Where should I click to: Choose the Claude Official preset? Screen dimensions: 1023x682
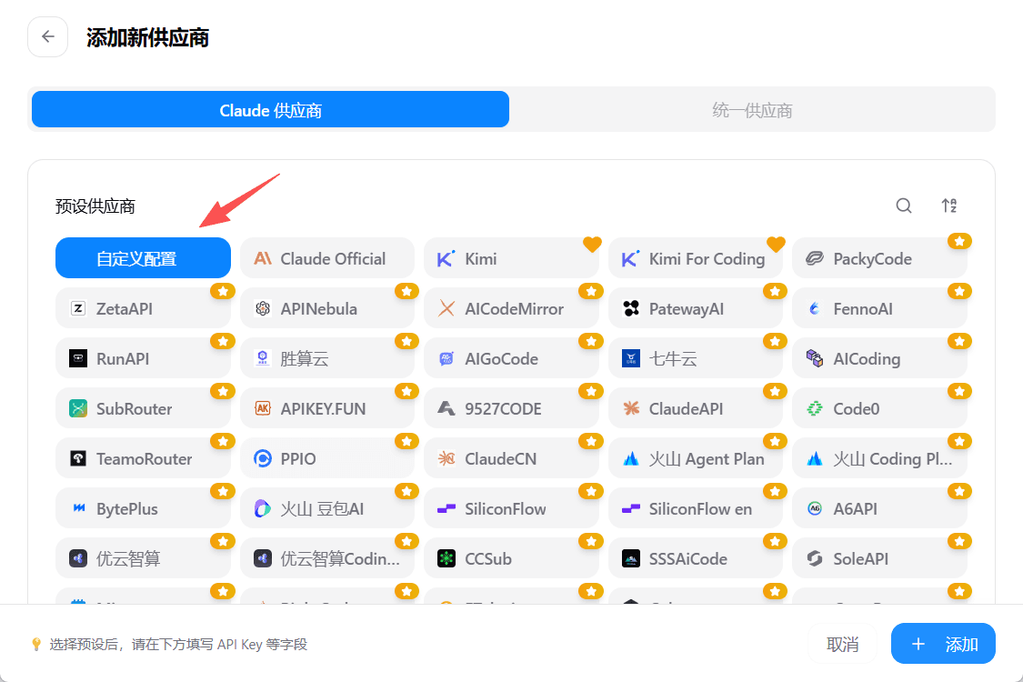tap(326, 258)
